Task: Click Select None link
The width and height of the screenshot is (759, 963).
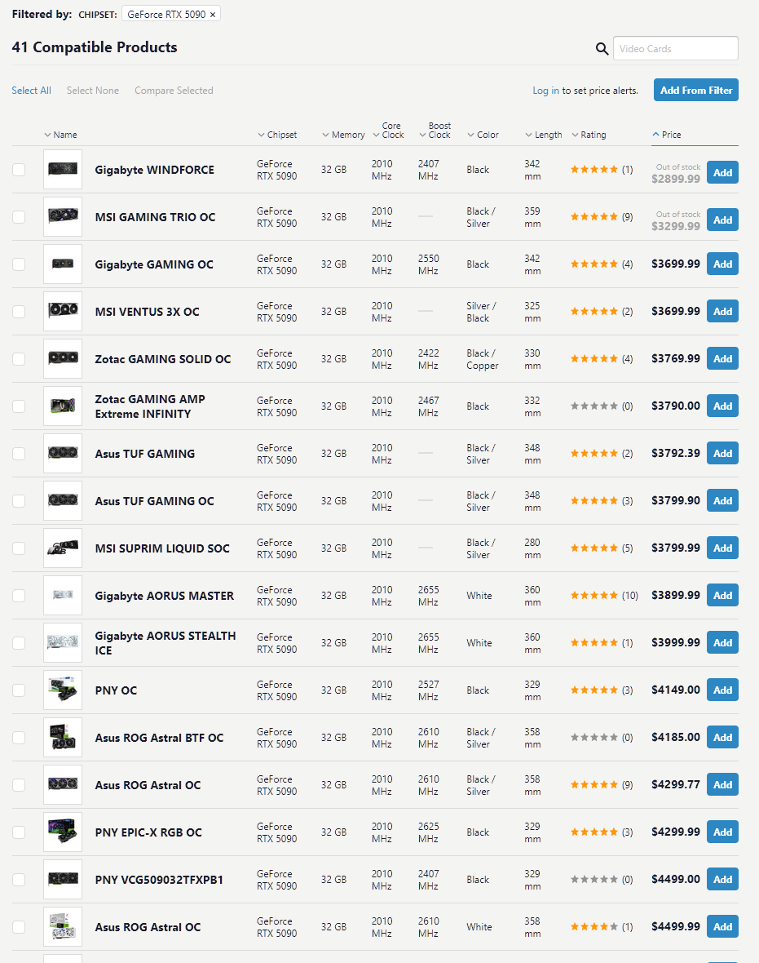Action: (93, 91)
